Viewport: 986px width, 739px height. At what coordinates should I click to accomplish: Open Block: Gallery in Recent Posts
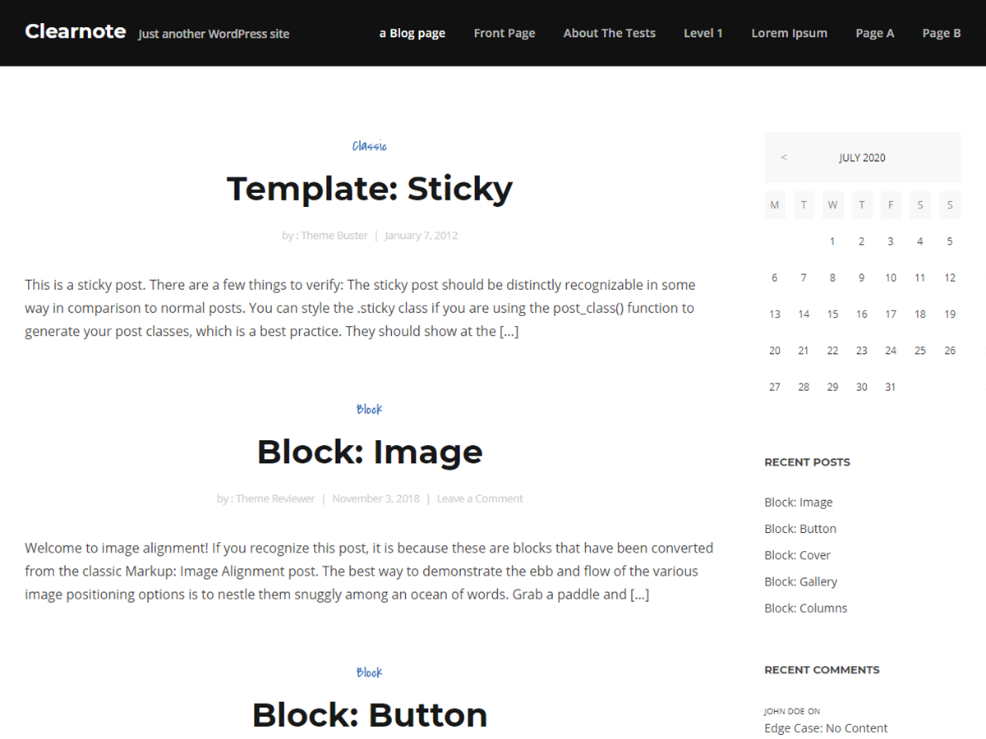[800, 581]
